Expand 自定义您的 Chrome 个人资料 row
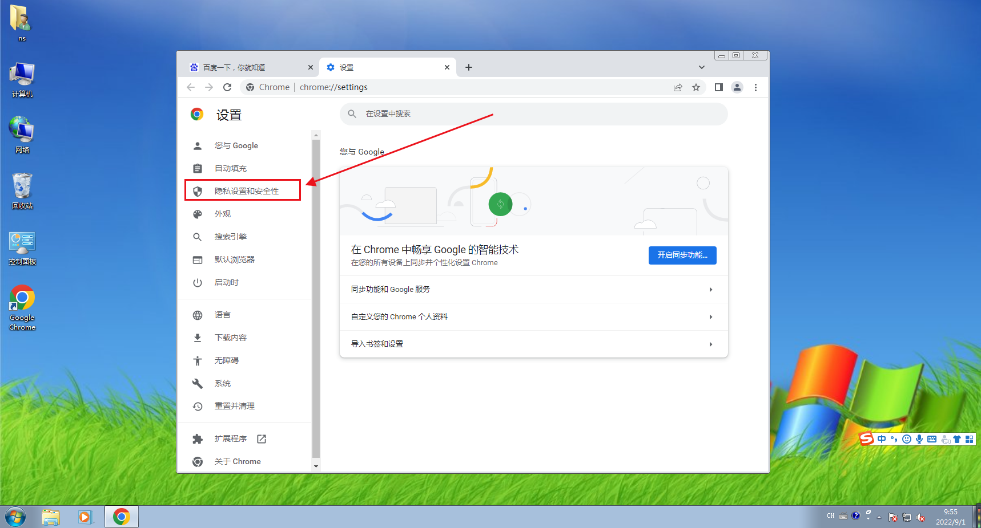The image size is (981, 528). click(710, 316)
